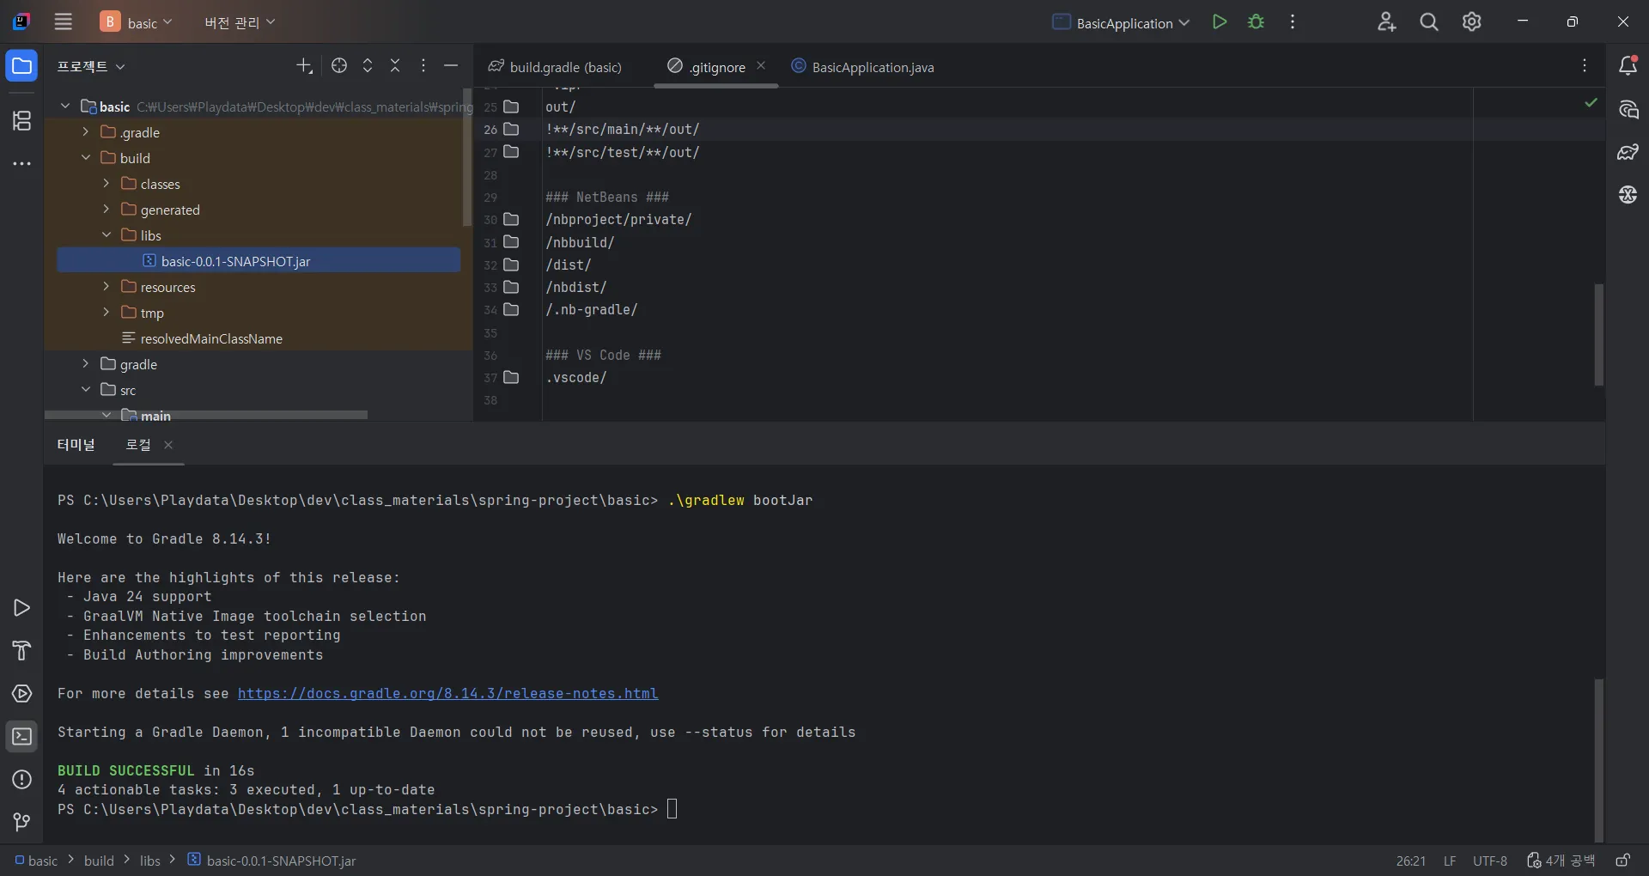Close the .gitignore tab
This screenshot has width=1649, height=876.
pyautogui.click(x=761, y=66)
